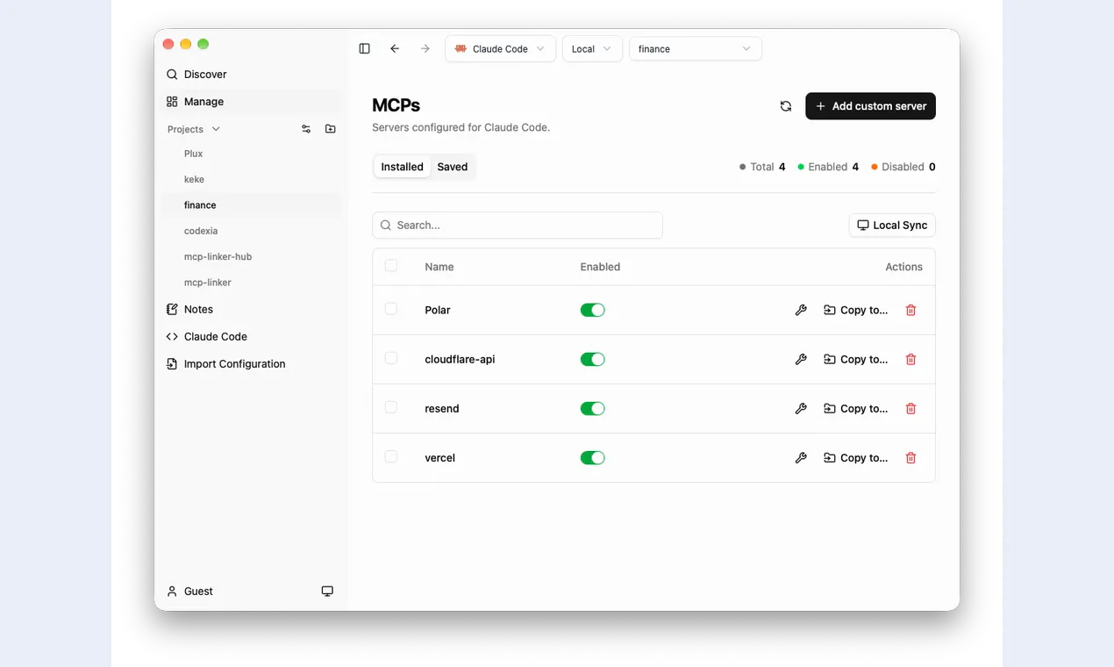Click the refresh servers icon
The image size is (1114, 667).
point(786,106)
